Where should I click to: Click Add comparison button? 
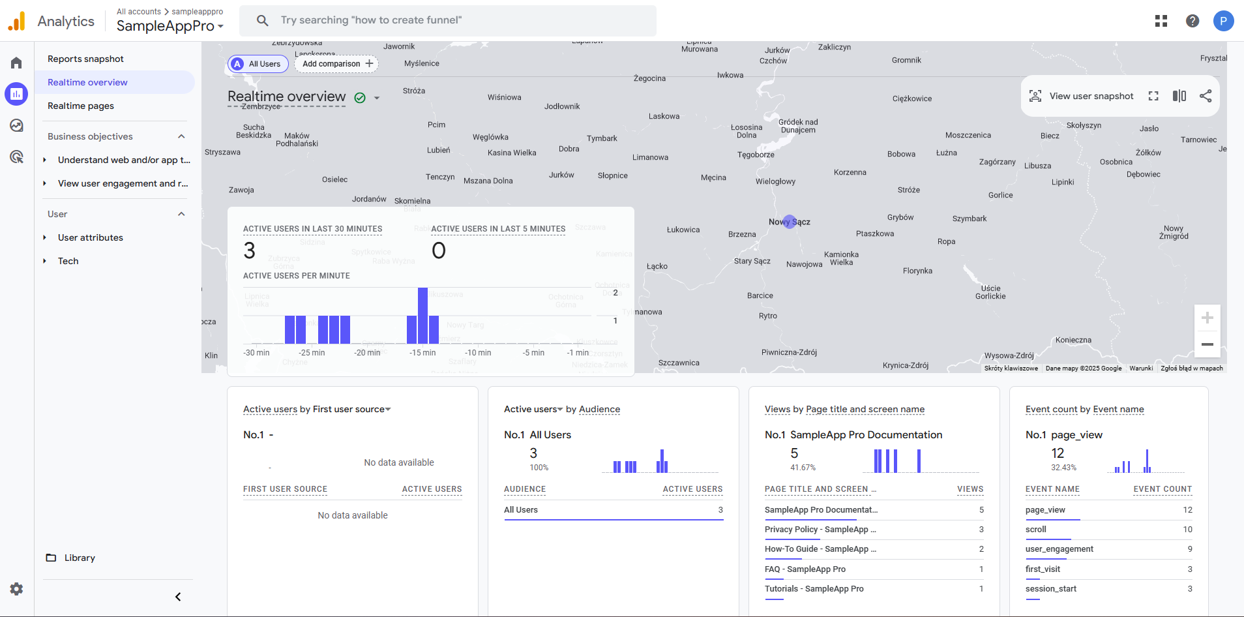coord(336,64)
